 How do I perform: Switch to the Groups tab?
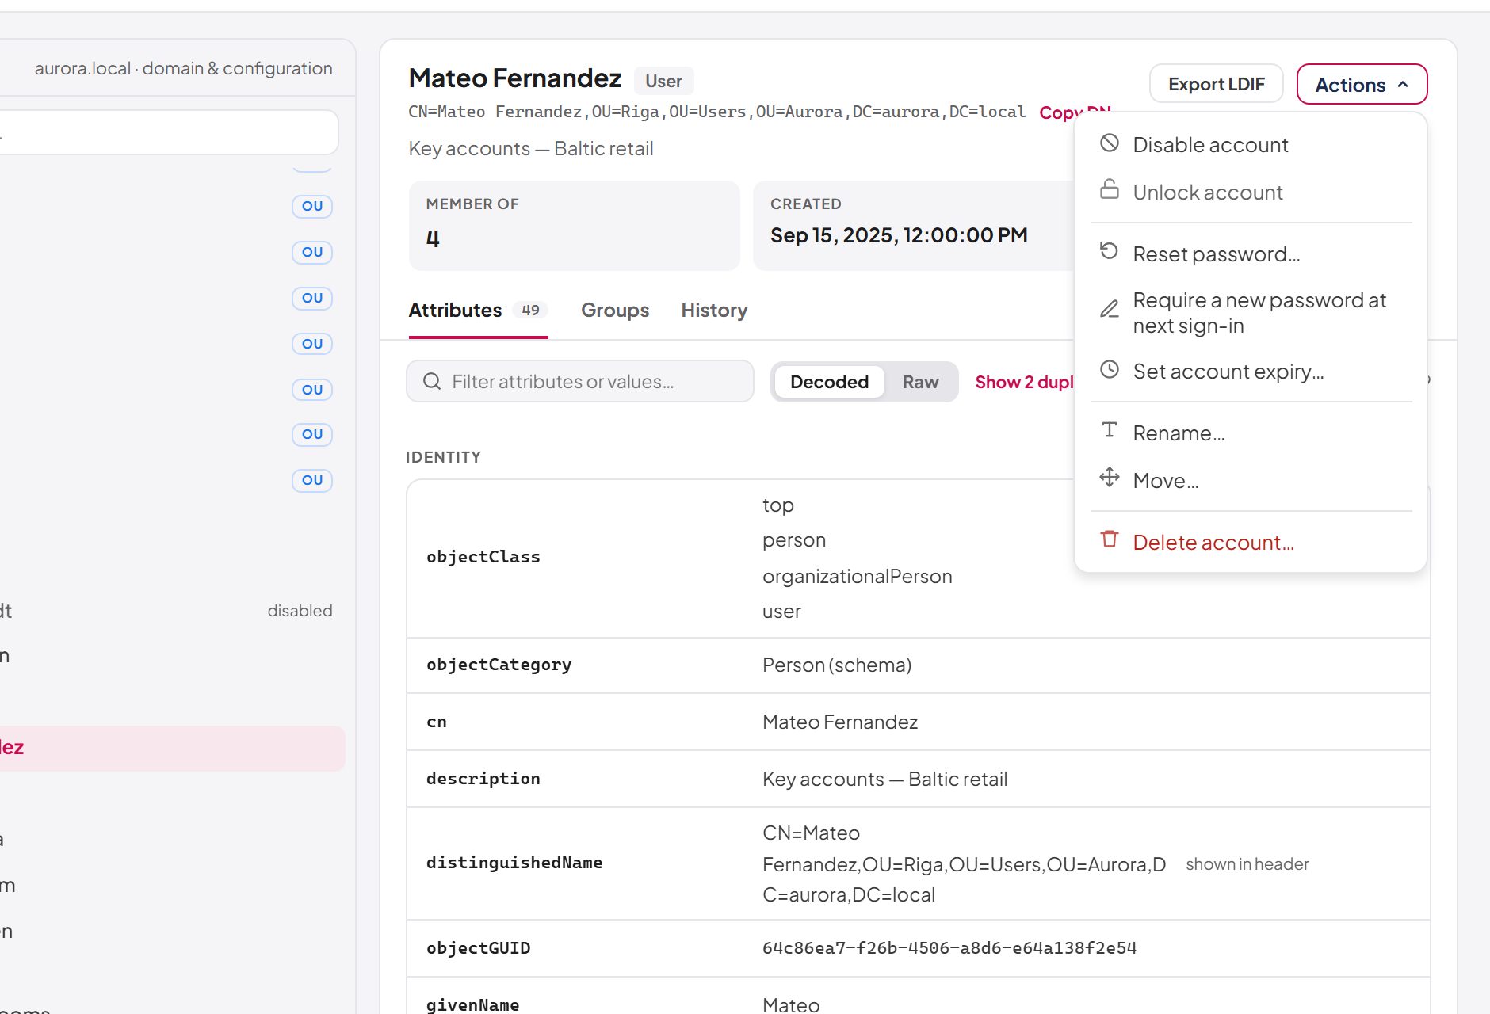point(615,311)
